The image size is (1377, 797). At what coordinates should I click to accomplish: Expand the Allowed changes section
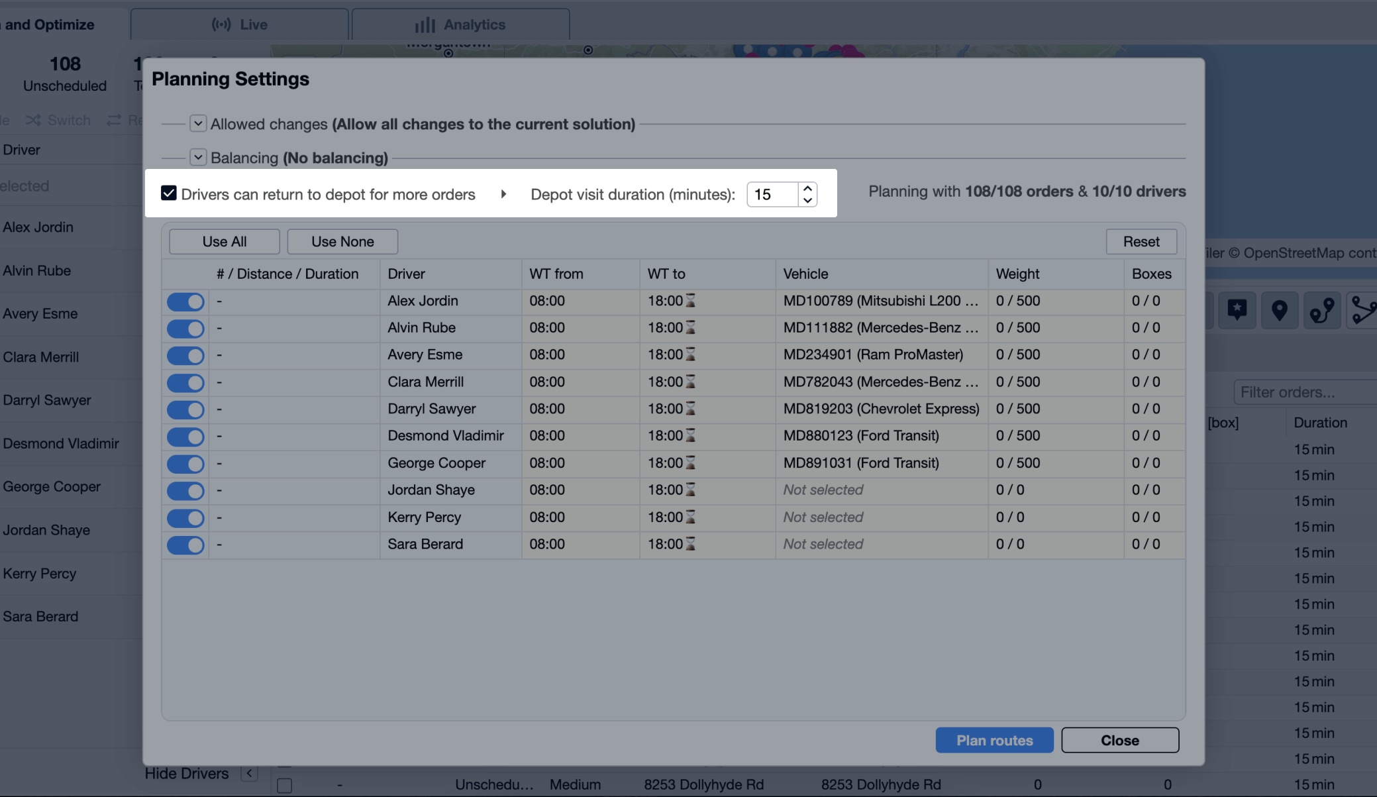click(197, 123)
